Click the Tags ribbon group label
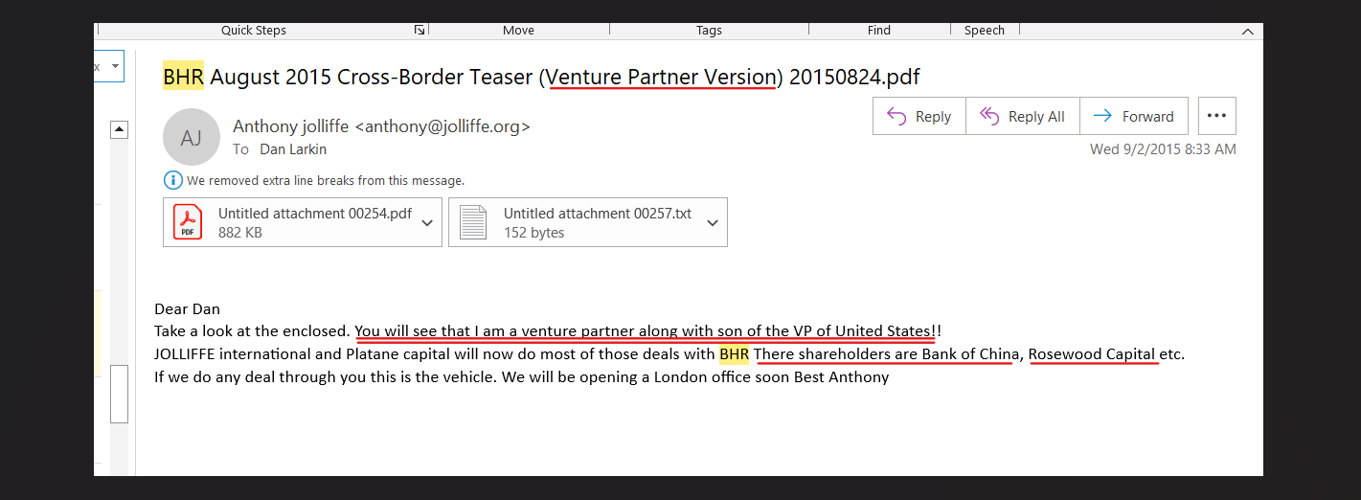 pos(709,31)
